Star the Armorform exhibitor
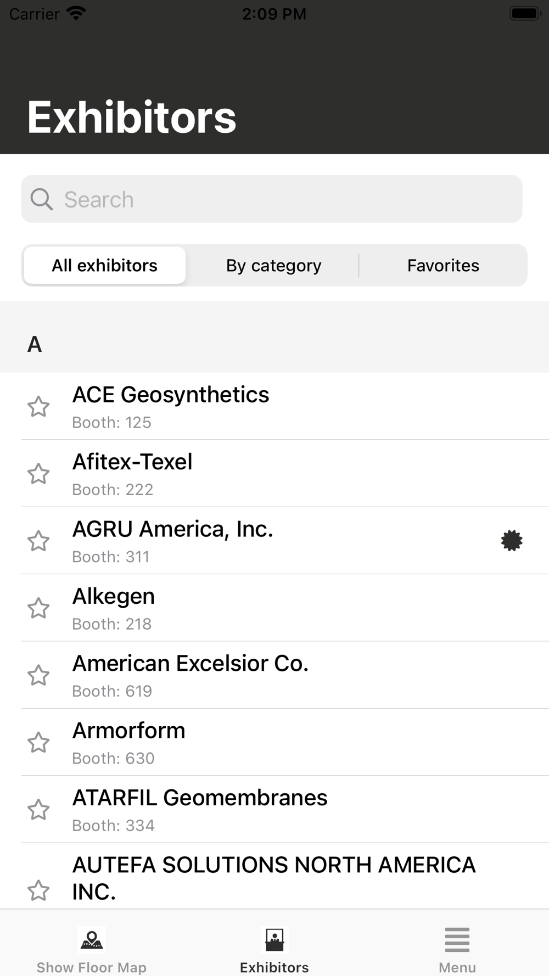The height and width of the screenshot is (976, 549). tap(38, 743)
